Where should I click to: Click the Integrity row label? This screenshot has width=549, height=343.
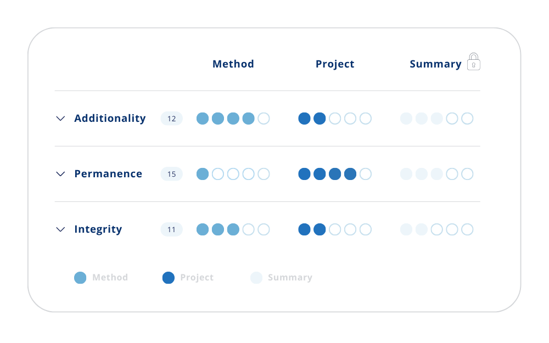coord(98,229)
